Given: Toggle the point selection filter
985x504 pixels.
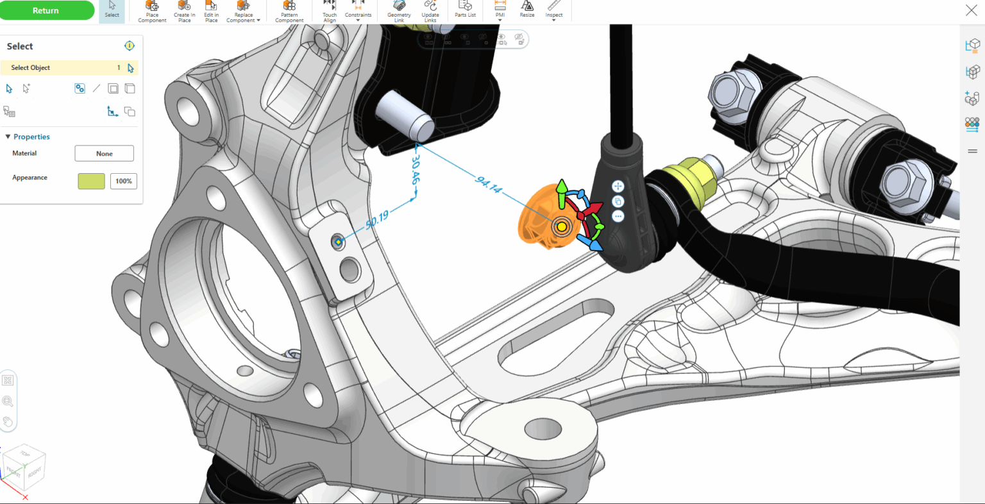Looking at the screenshot, I should 80,88.
